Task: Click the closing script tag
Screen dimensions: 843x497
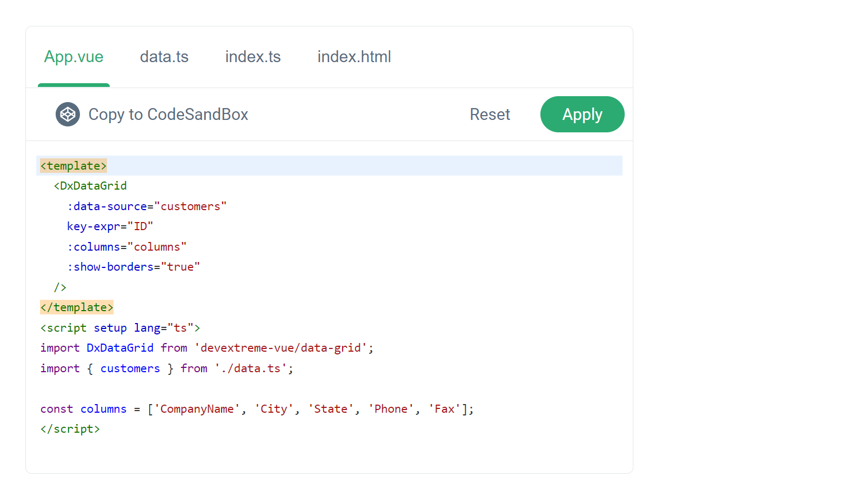Action: pos(70,429)
